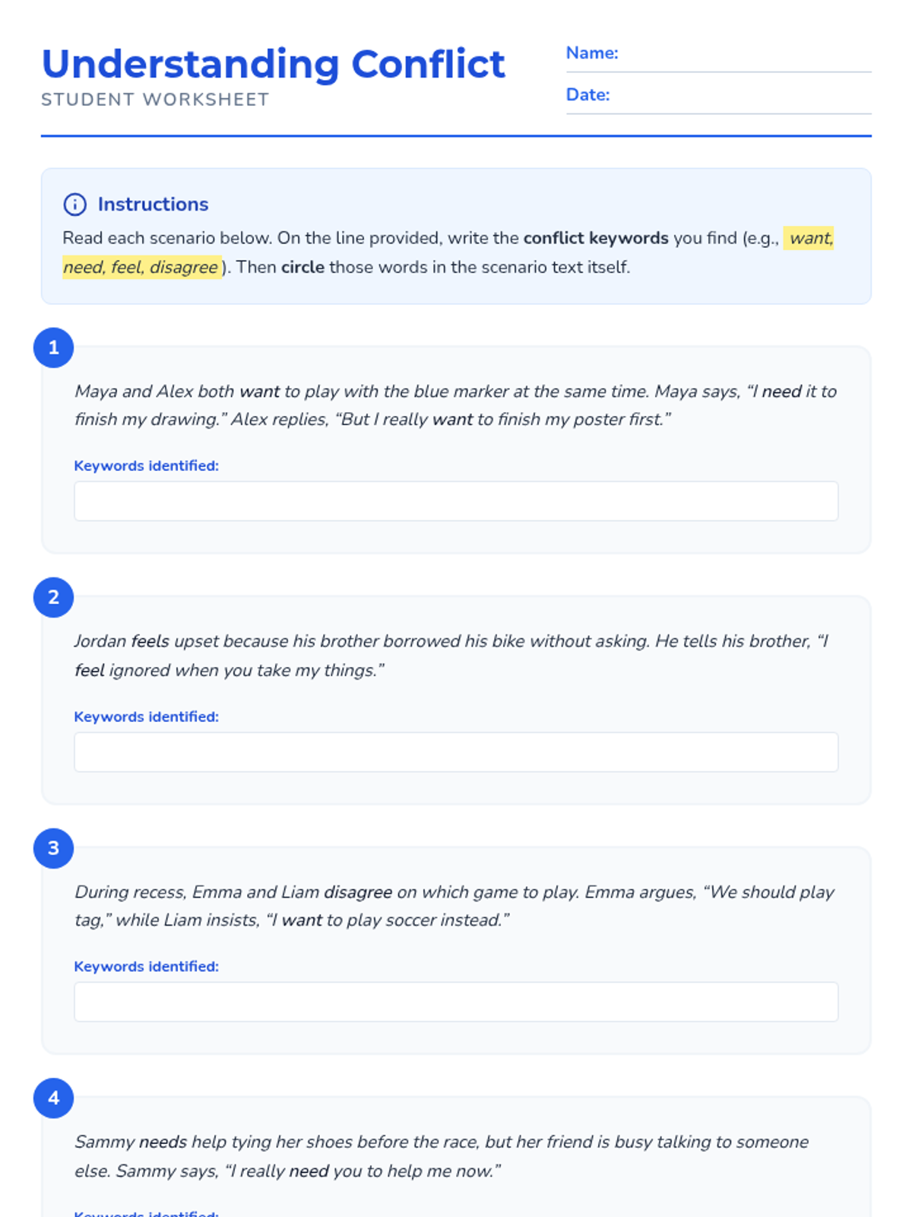Click the number 4 scenario badge

[x=53, y=1098]
